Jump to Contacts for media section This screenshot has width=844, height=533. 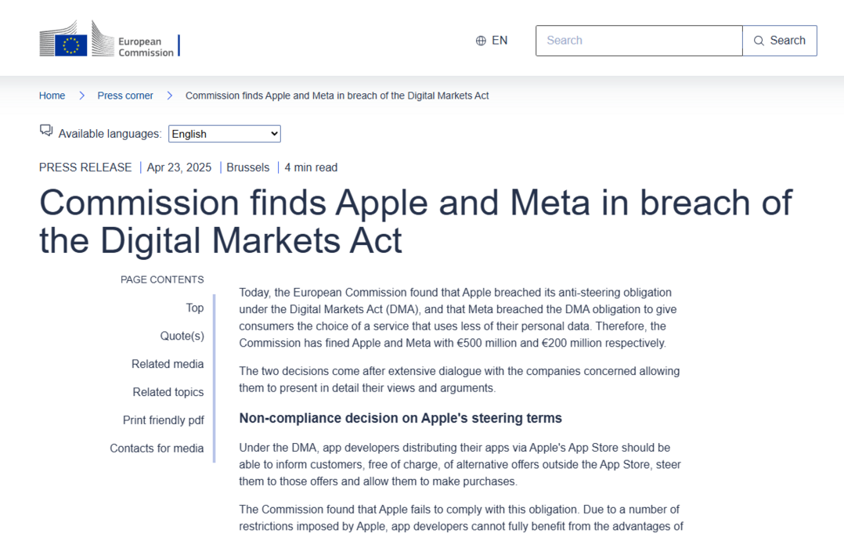pyautogui.click(x=157, y=448)
